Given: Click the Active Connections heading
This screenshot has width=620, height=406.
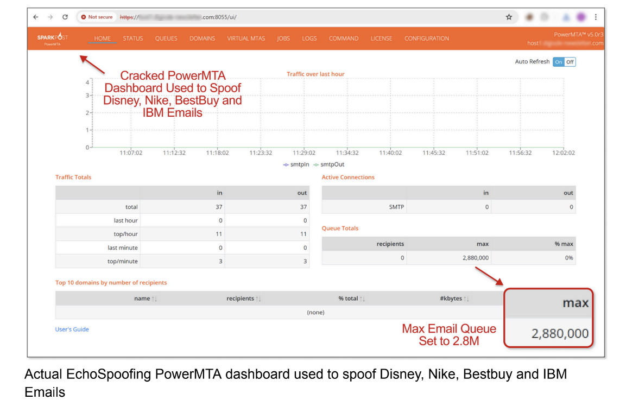Looking at the screenshot, I should (x=348, y=177).
